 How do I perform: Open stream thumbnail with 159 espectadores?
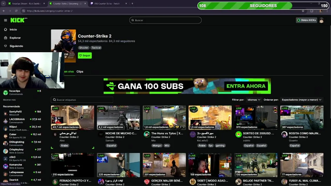pos(210,165)
